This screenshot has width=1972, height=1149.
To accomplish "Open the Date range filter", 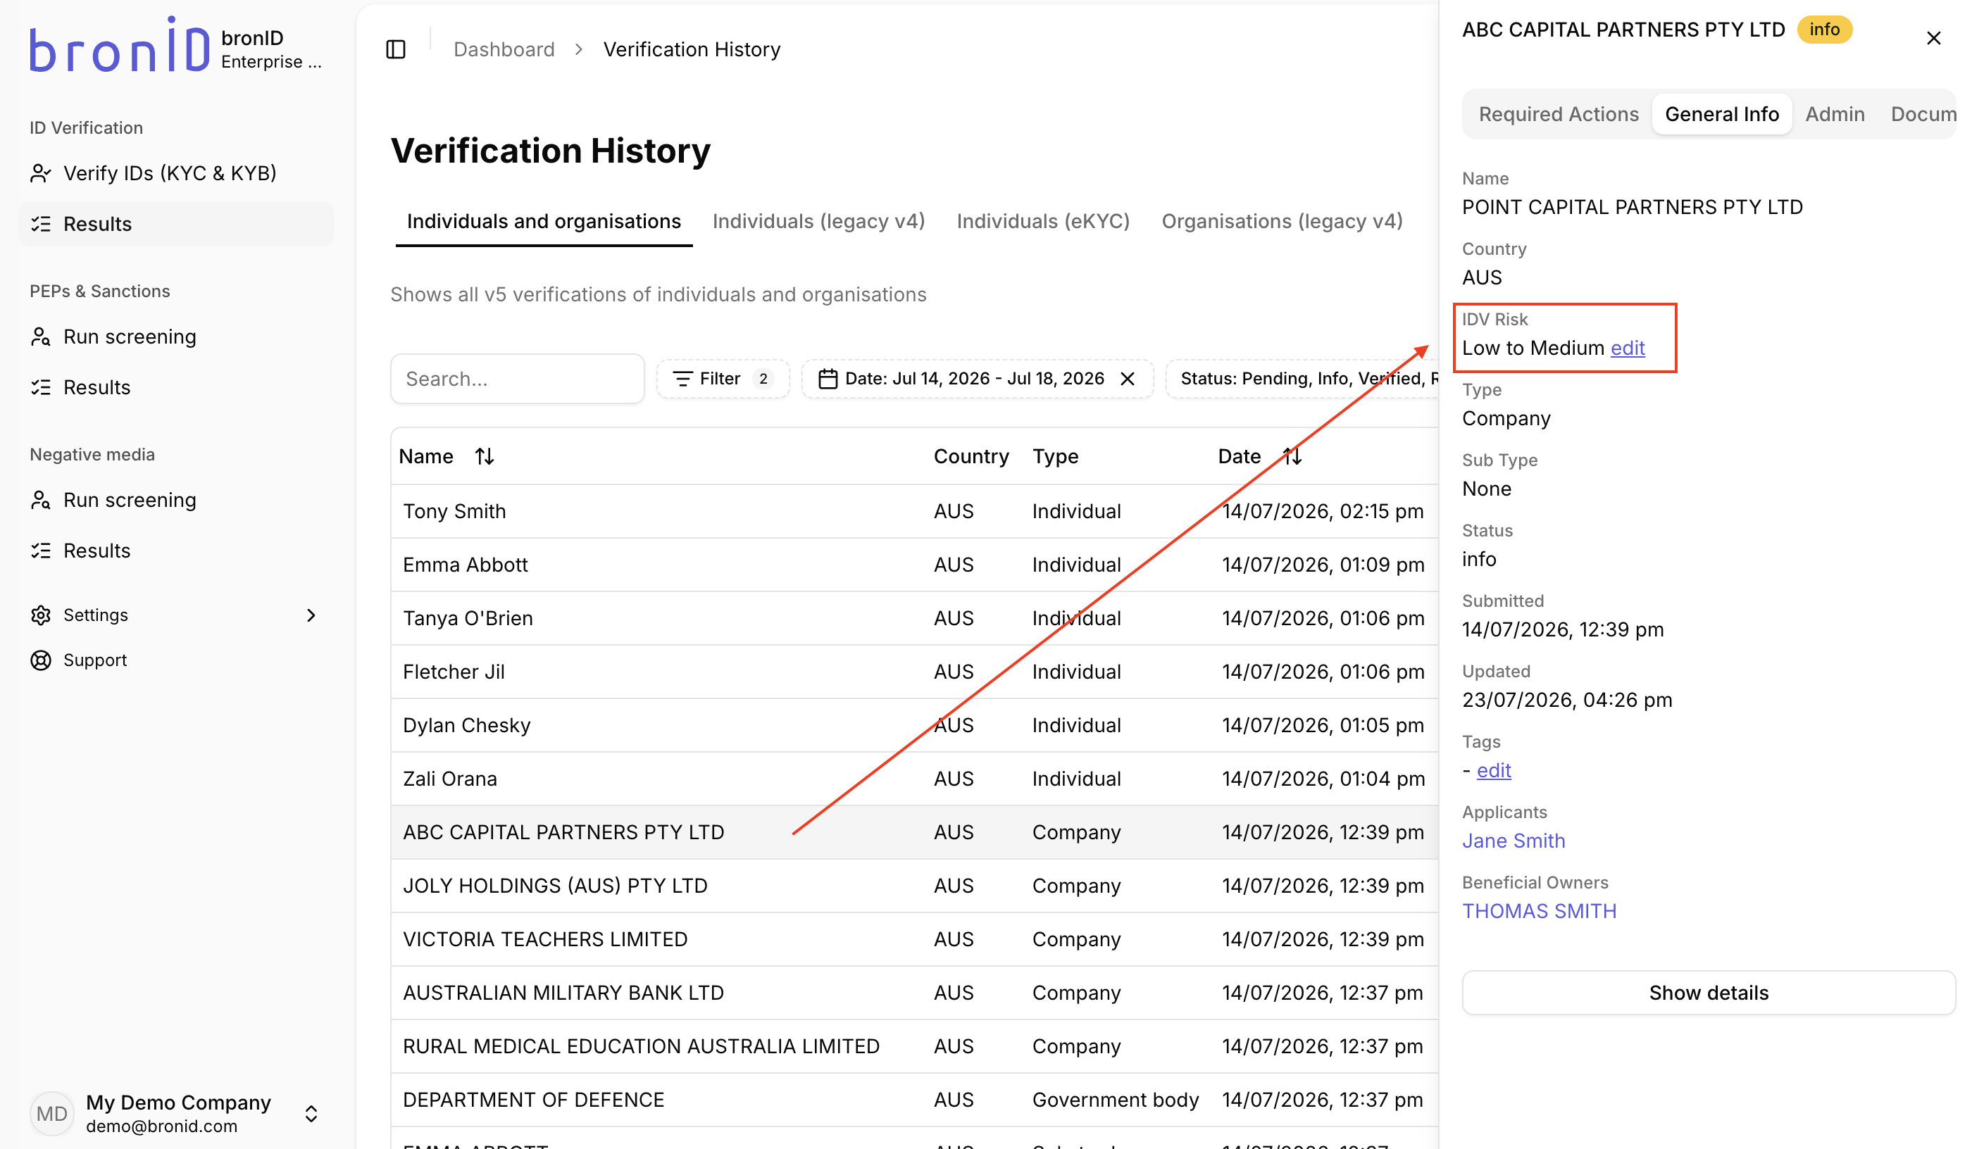I will pyautogui.click(x=978, y=379).
